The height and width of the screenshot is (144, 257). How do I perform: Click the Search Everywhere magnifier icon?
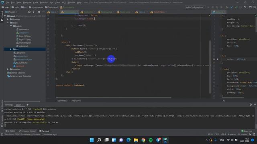255,7
